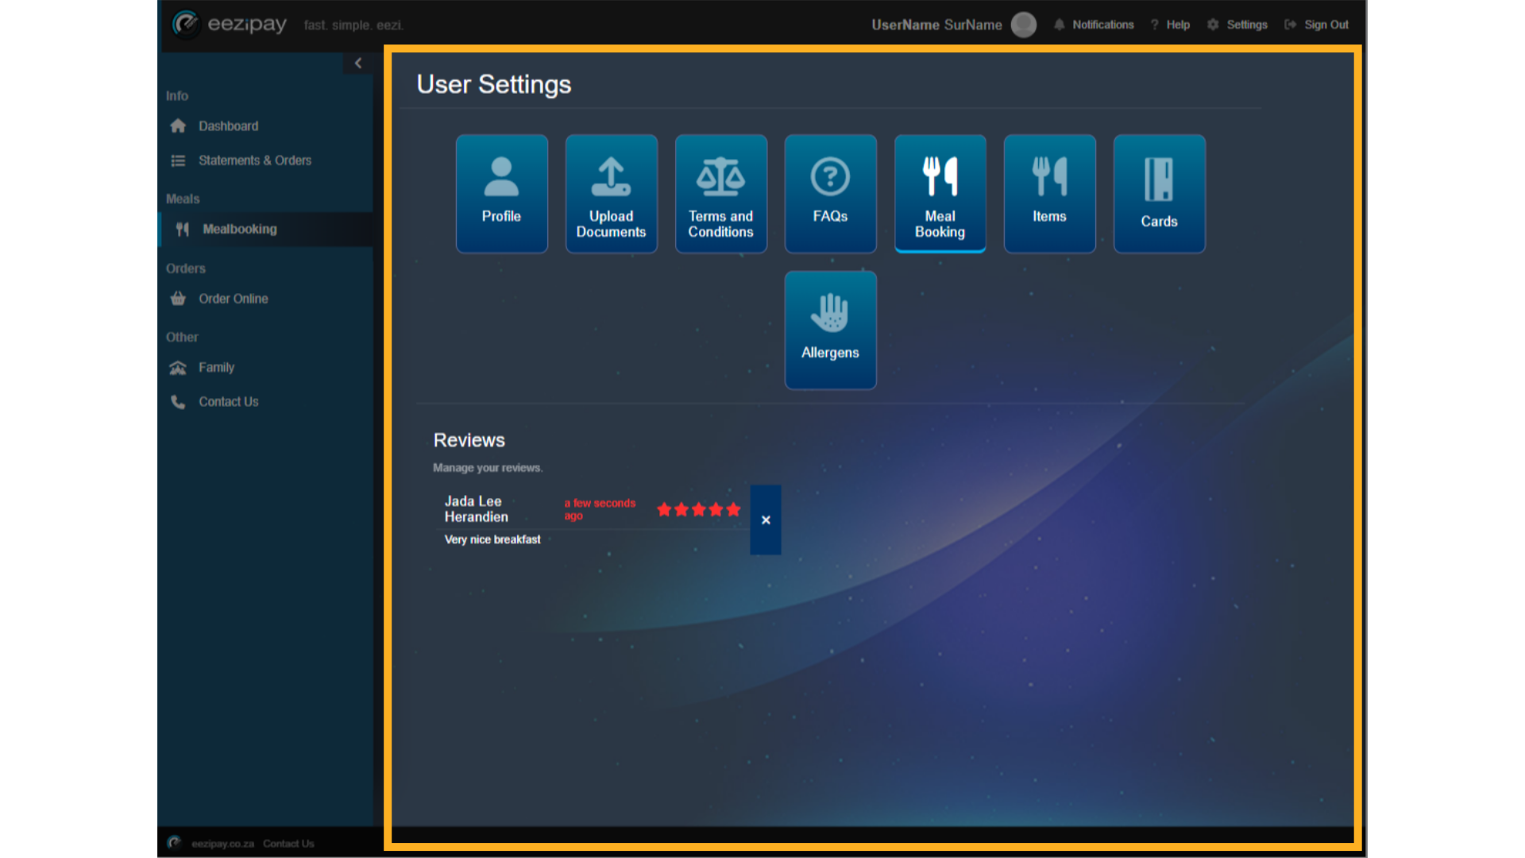This screenshot has width=1525, height=858.
Task: Delete the Jada Lee Herandien review
Action: pos(766,520)
